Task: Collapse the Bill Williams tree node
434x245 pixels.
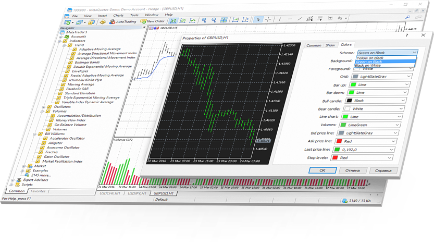Action: pyautogui.click(x=34, y=134)
